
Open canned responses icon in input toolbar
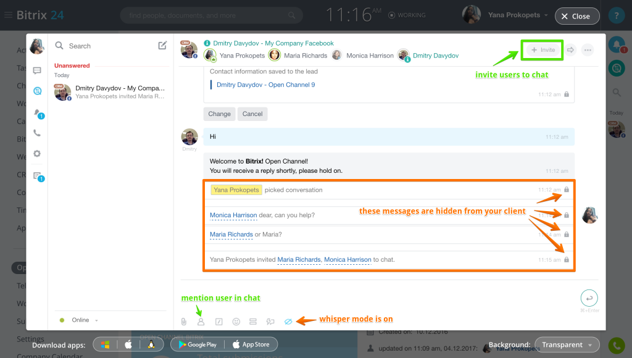pos(253,322)
